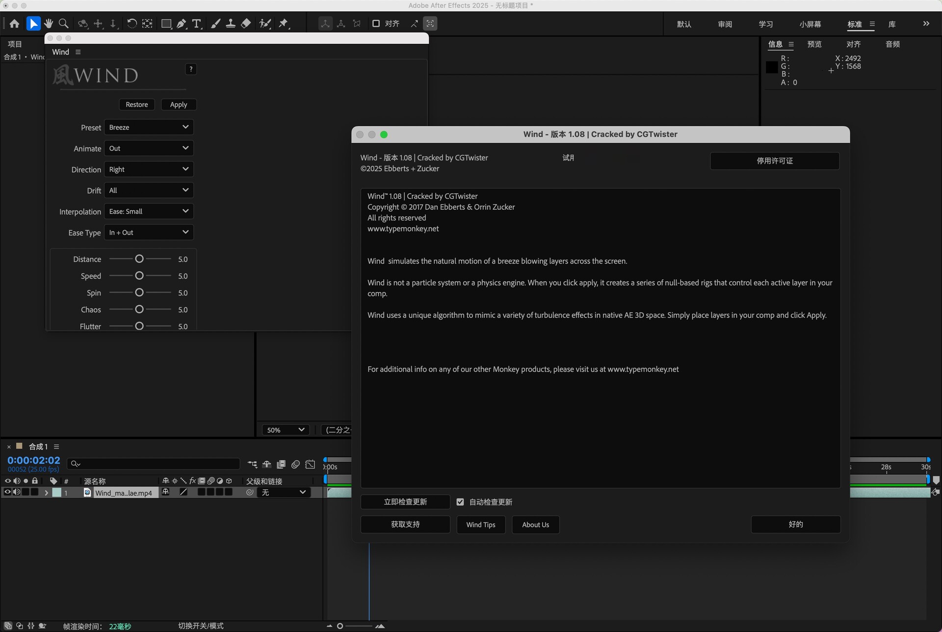Screen dimensions: 942x632
Task: Uncheck the 自动检查更新 checkbox
Action: click(460, 502)
